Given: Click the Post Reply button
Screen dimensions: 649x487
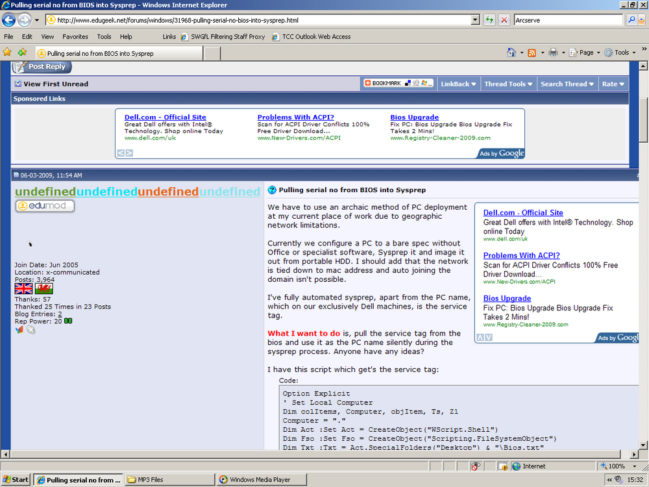Looking at the screenshot, I should (x=42, y=67).
